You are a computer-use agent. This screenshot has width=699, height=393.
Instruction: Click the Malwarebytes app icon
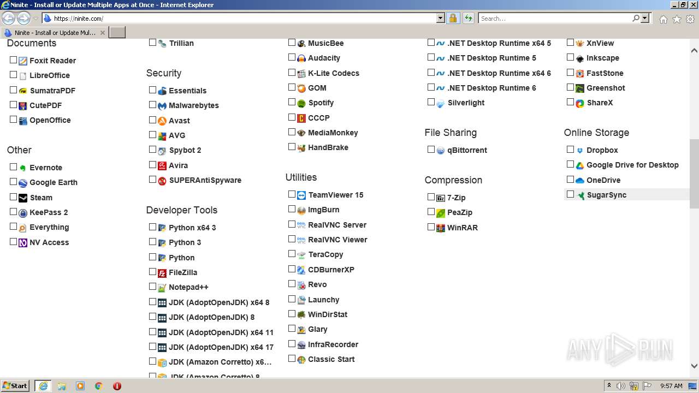tap(162, 106)
